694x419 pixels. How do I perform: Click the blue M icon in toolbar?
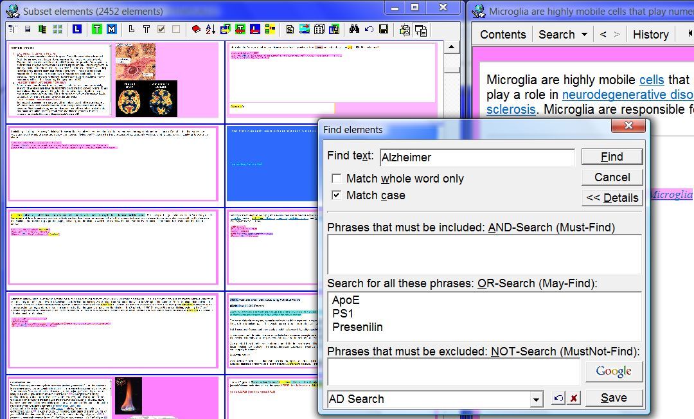click(x=111, y=30)
